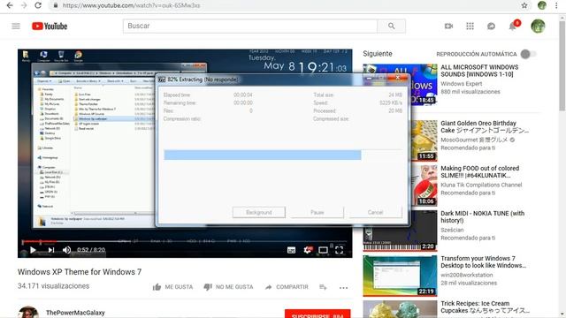Subscribe with the Suscribirse button
Screen dimensions: 566x318
coord(317,314)
